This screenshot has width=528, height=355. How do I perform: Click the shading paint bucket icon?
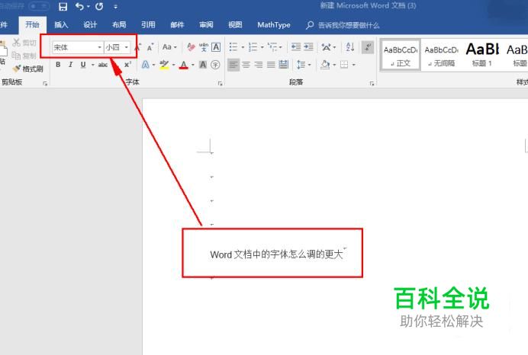pyautogui.click(x=324, y=65)
